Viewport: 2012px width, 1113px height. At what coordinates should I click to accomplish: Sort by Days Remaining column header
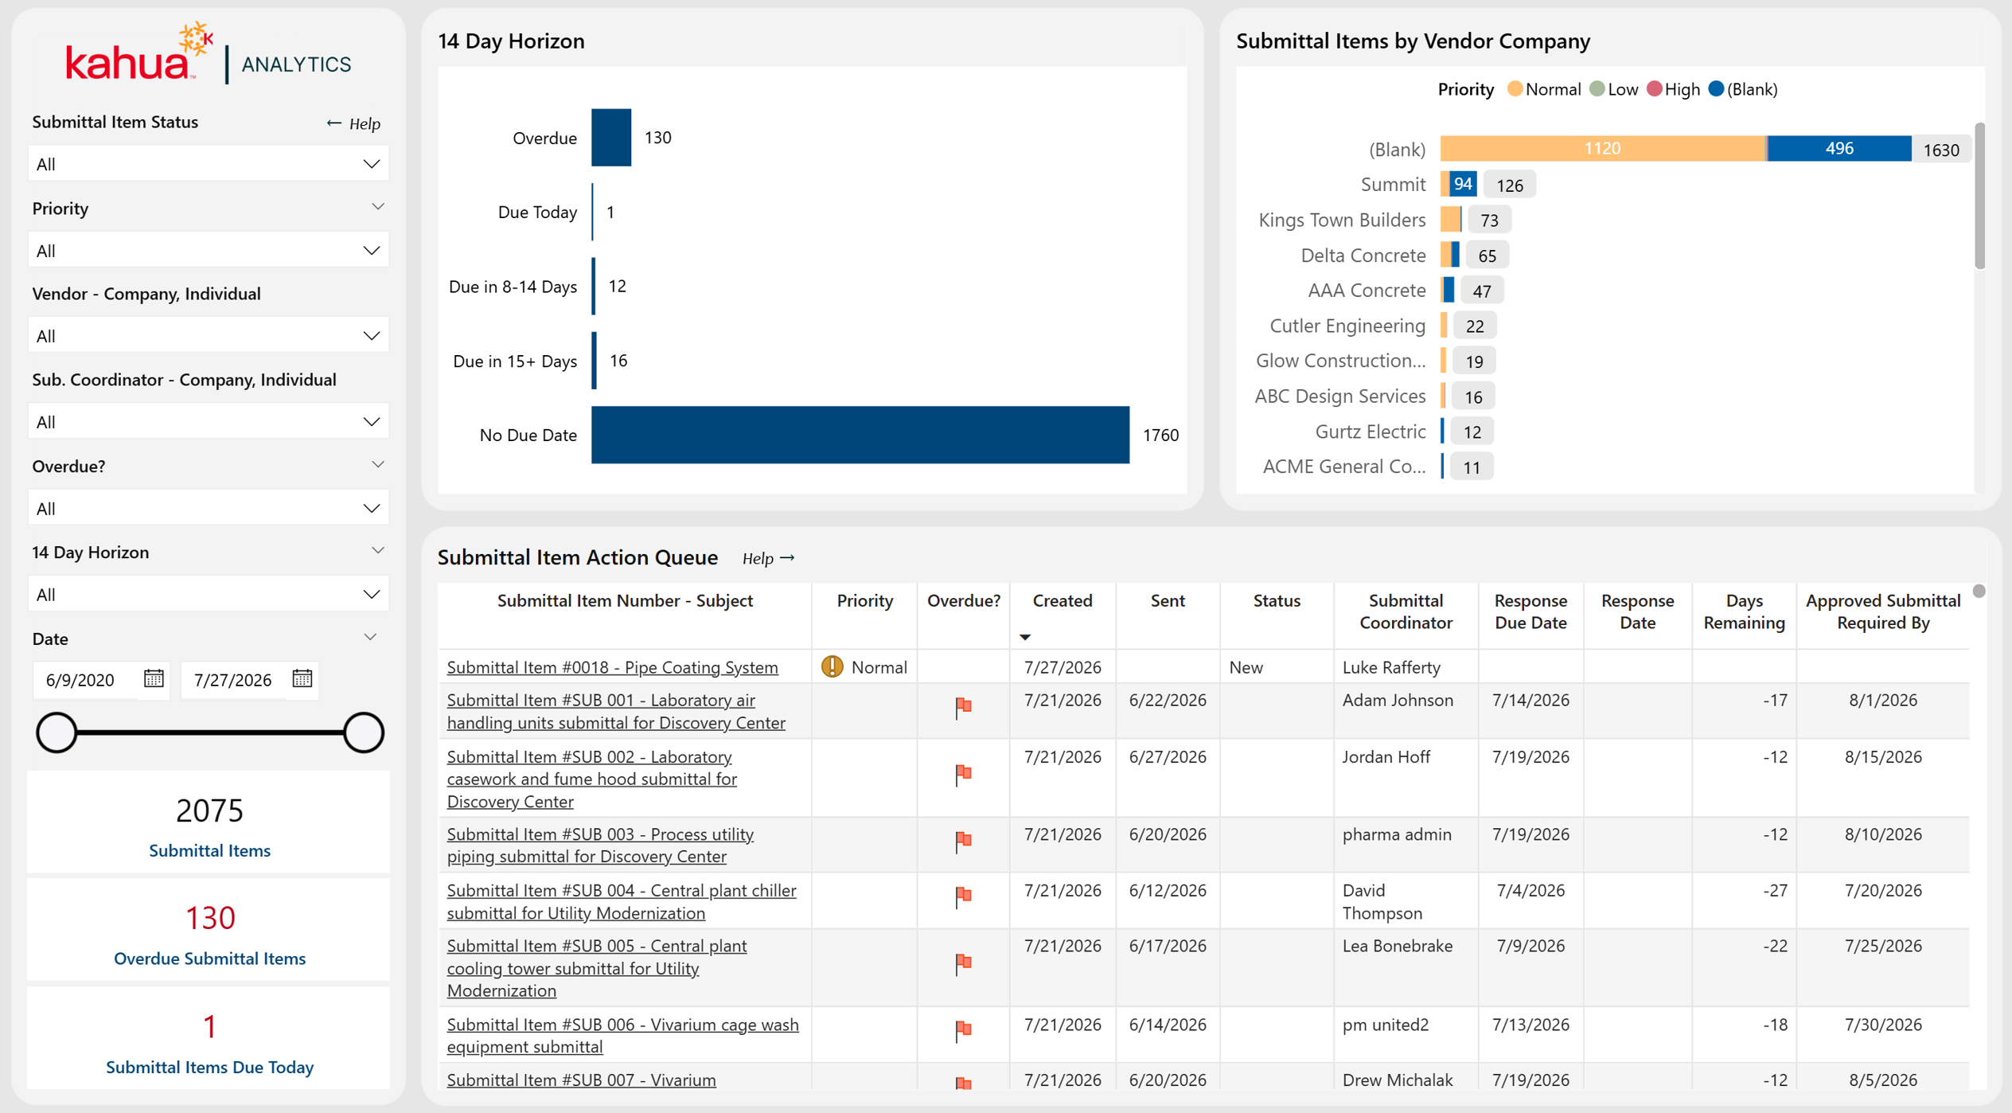(1743, 611)
